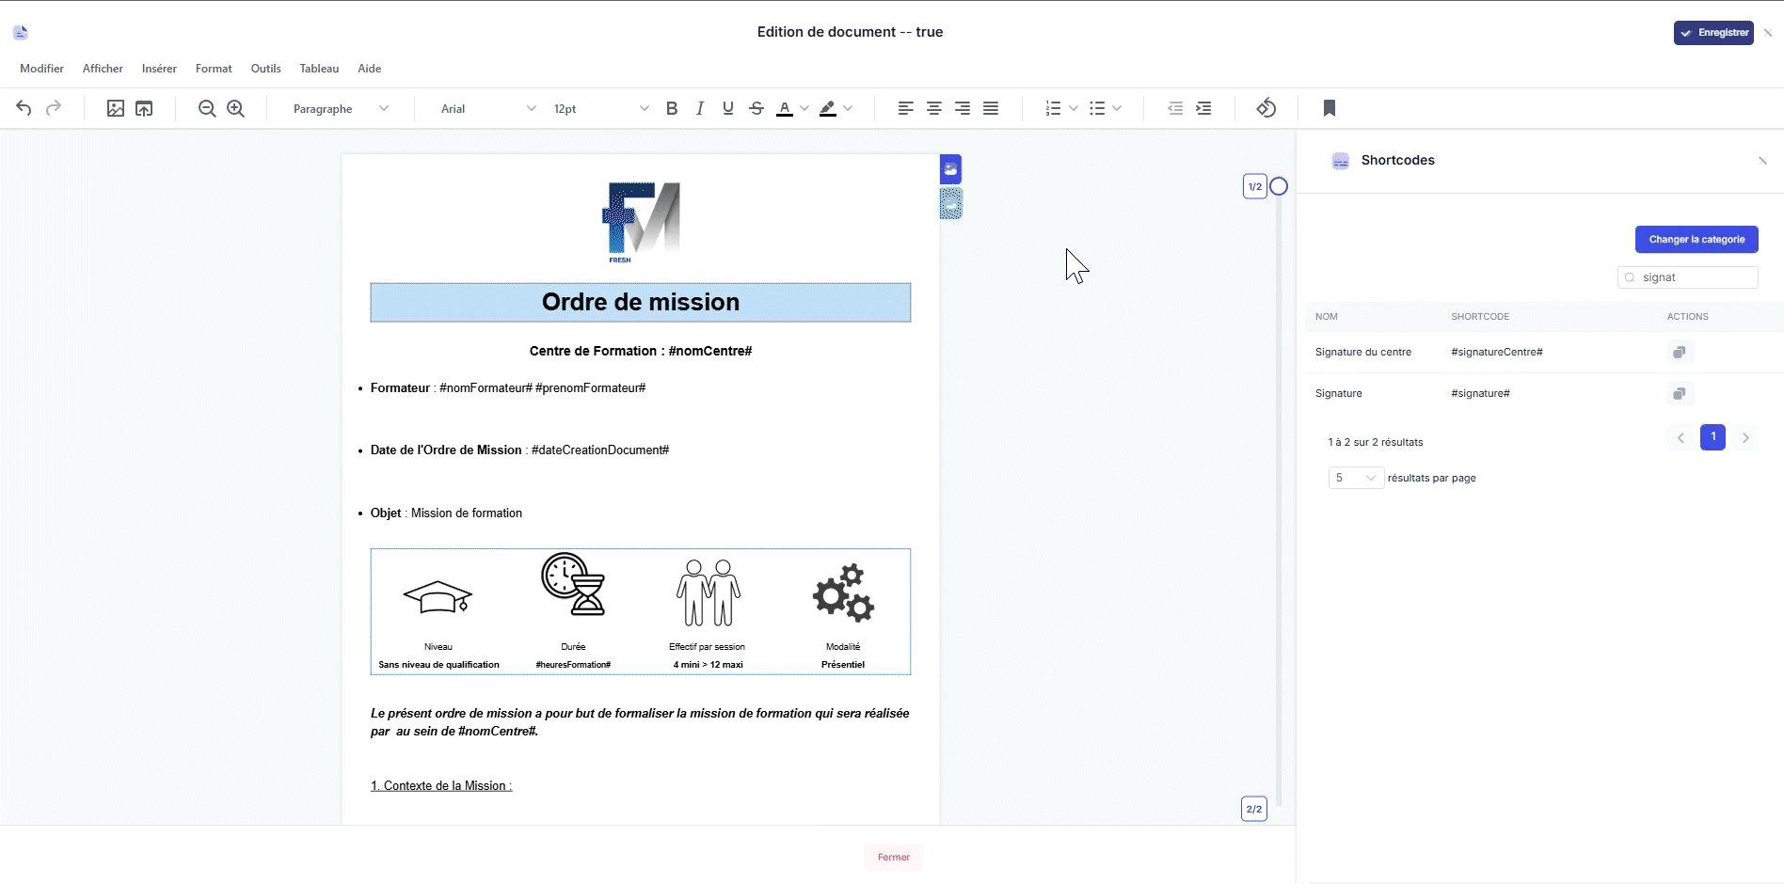
Task: Expand the results per page selector
Action: 1355,478
